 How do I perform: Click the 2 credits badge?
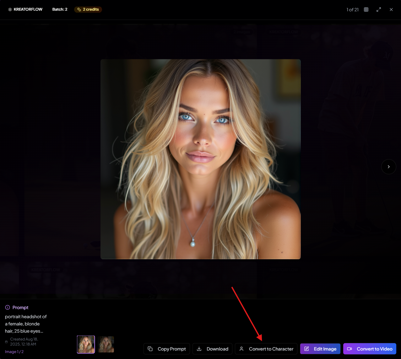coord(88,9)
